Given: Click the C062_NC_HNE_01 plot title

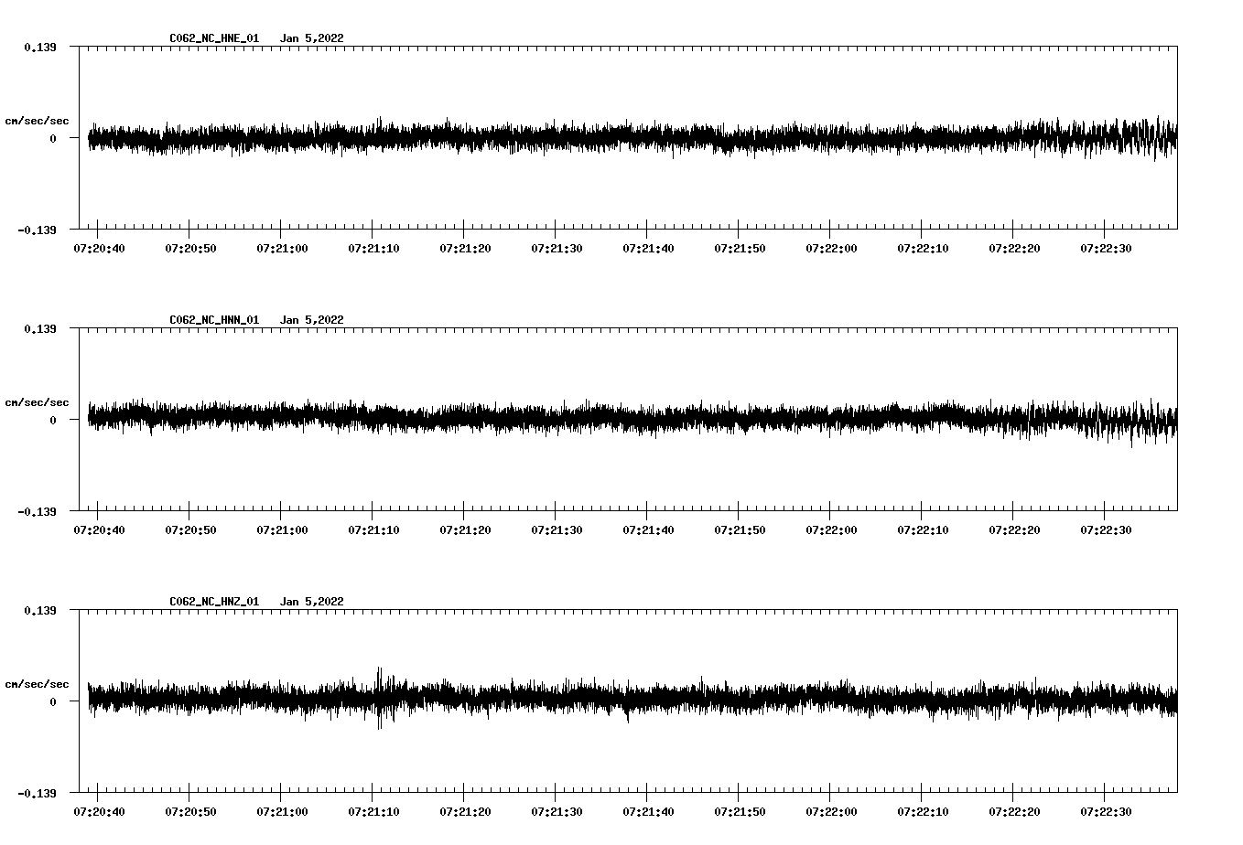Looking at the screenshot, I should click(x=214, y=38).
